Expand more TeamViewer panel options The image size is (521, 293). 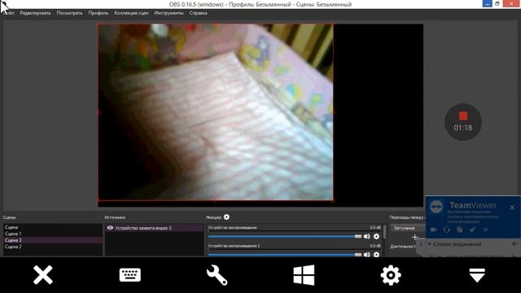click(485, 230)
